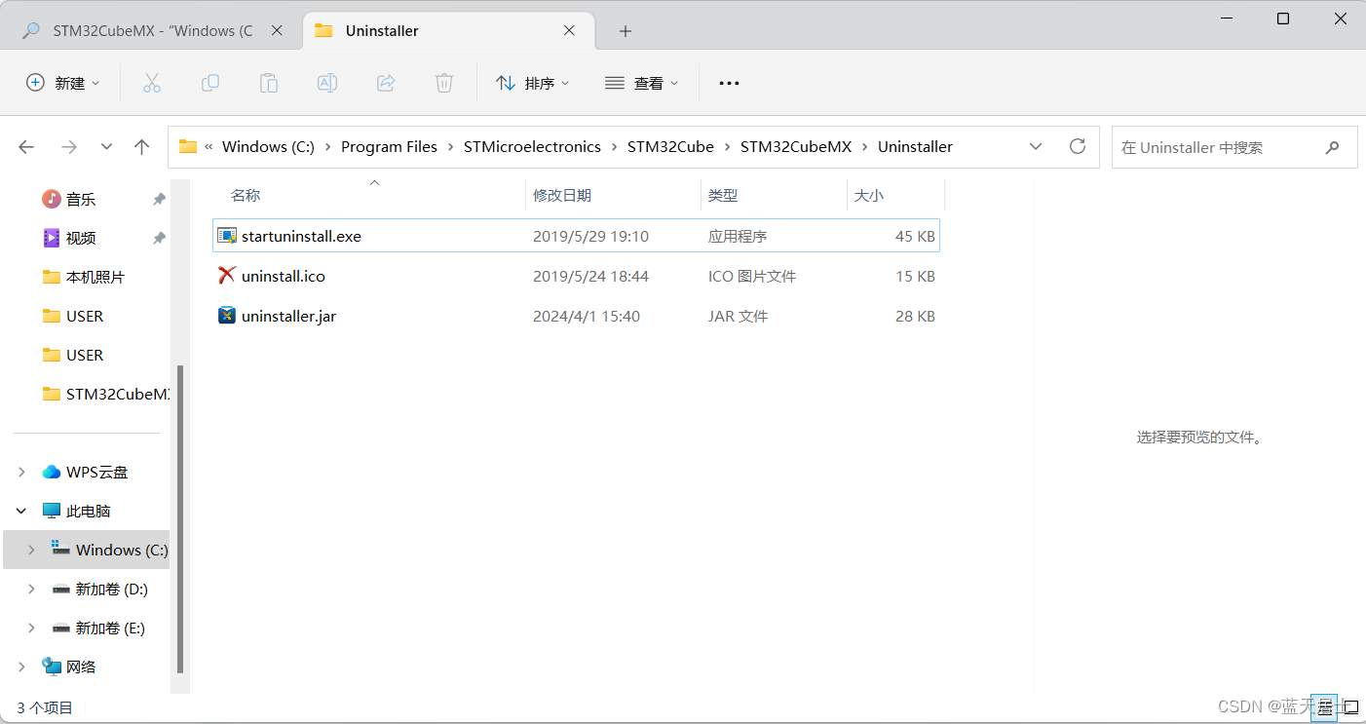Expand the 网络 tree node
This screenshot has width=1366, height=724.
click(21, 667)
